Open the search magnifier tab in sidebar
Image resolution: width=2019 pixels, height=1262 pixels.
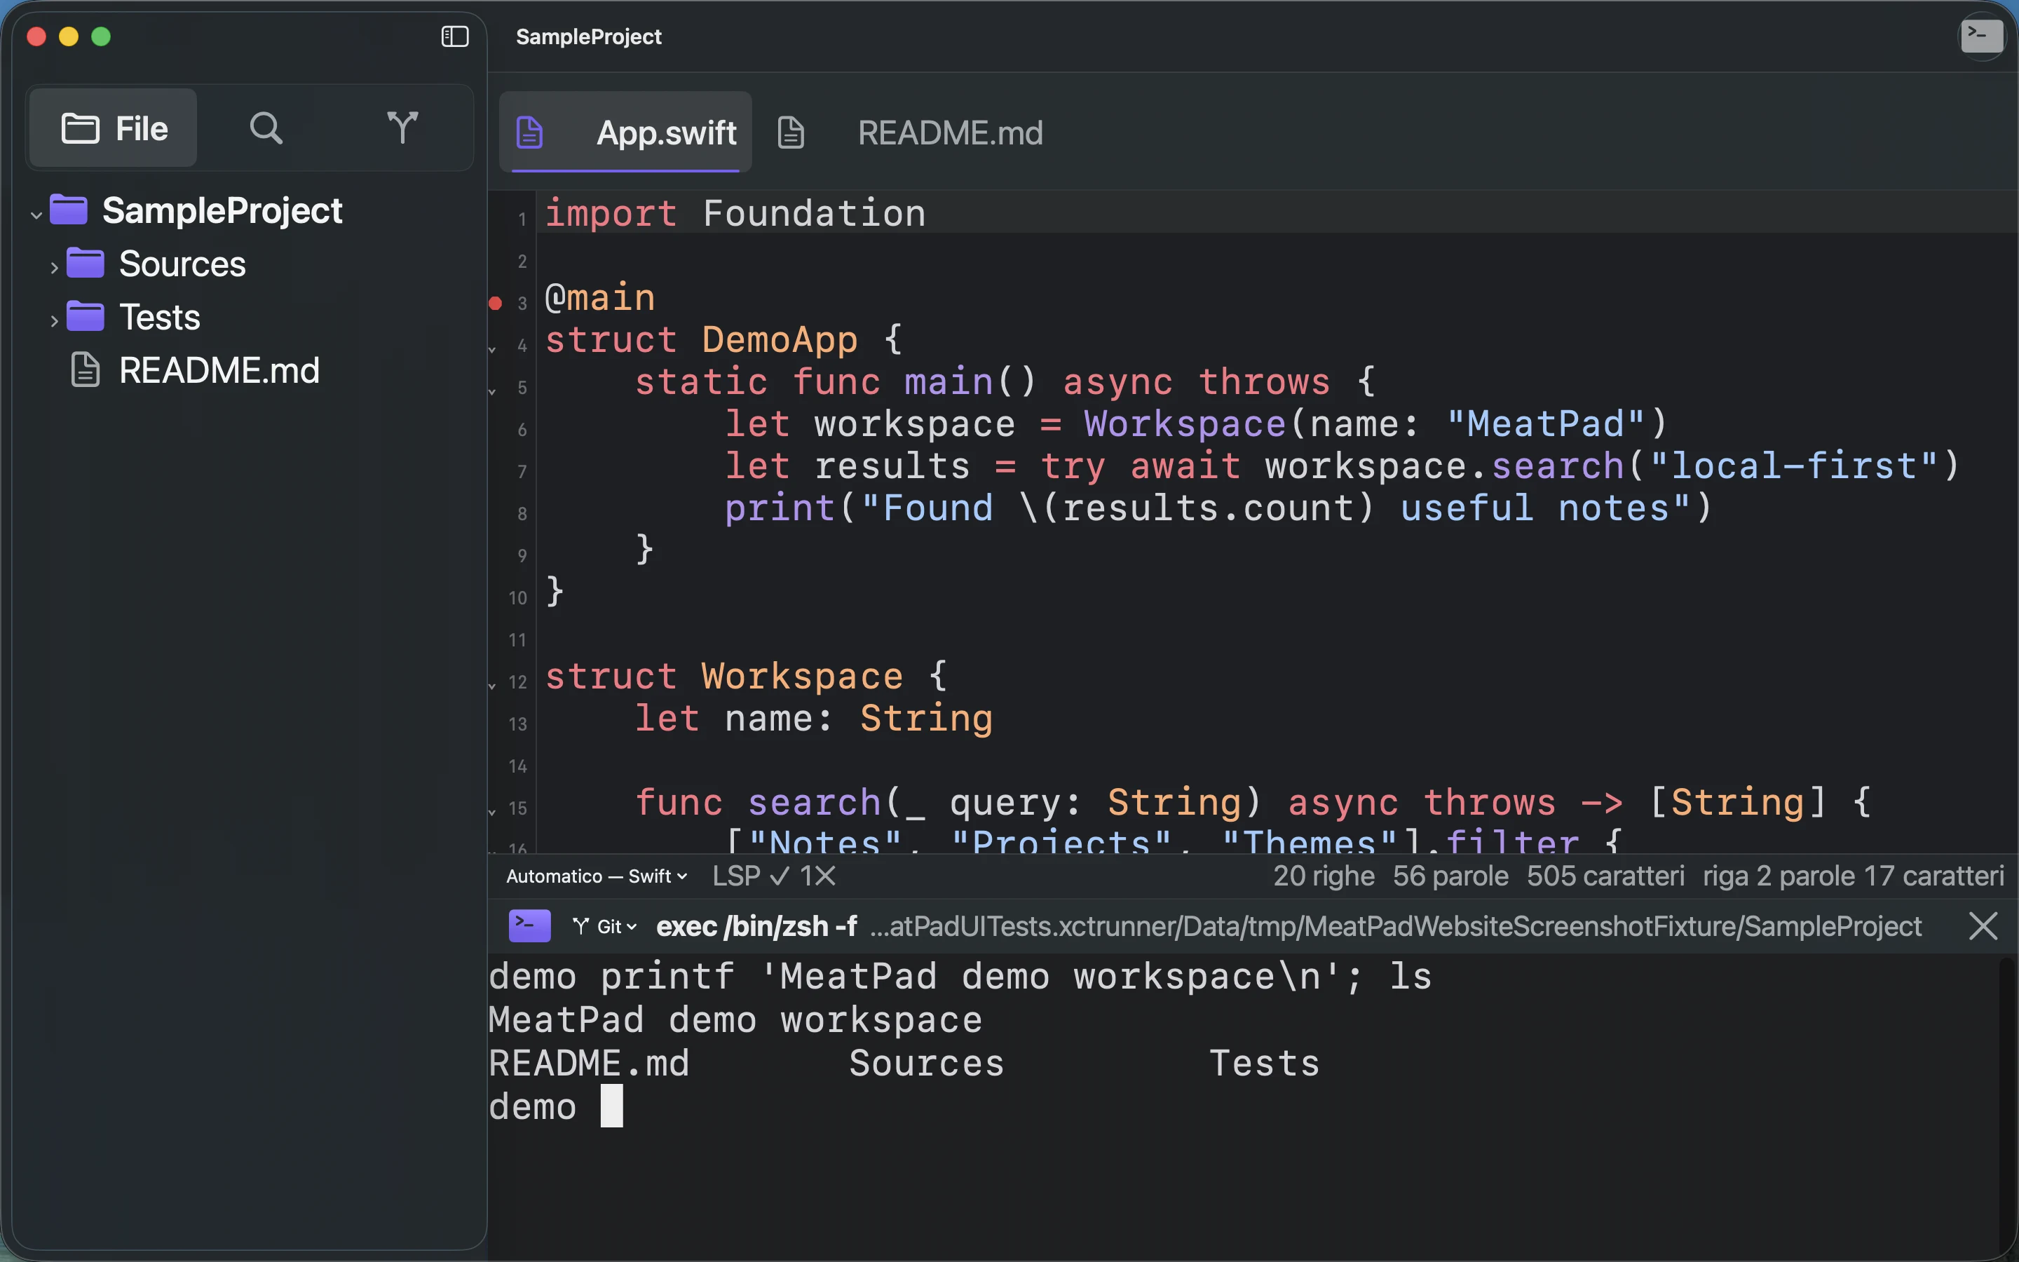tap(266, 128)
